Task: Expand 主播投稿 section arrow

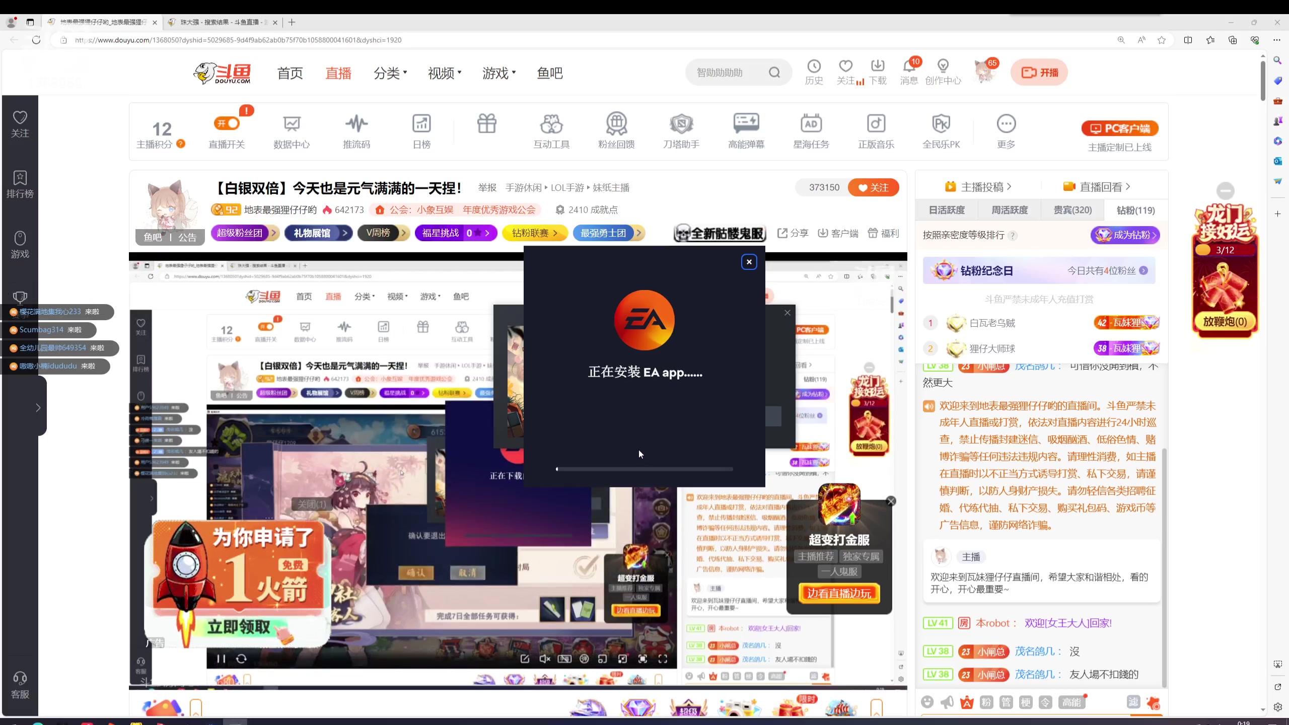Action: tap(1010, 187)
